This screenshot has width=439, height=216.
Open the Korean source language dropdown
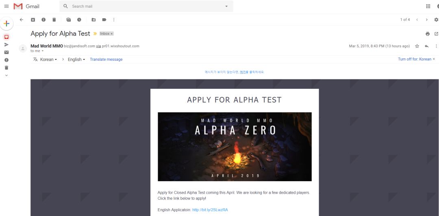point(48,60)
